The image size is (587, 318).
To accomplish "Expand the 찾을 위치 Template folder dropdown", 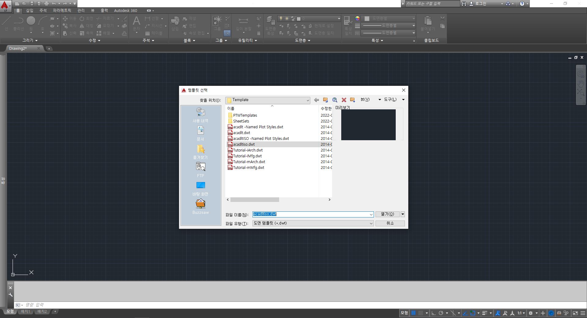I will point(308,100).
